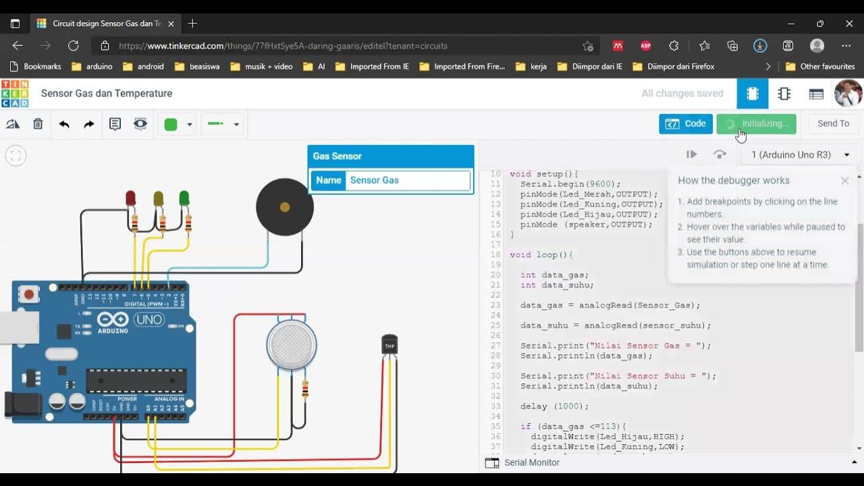Image resolution: width=864 pixels, height=486 pixels.
Task: Delete the selection with the trash icon
Action: [38, 124]
